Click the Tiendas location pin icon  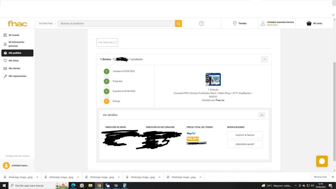[235, 23]
